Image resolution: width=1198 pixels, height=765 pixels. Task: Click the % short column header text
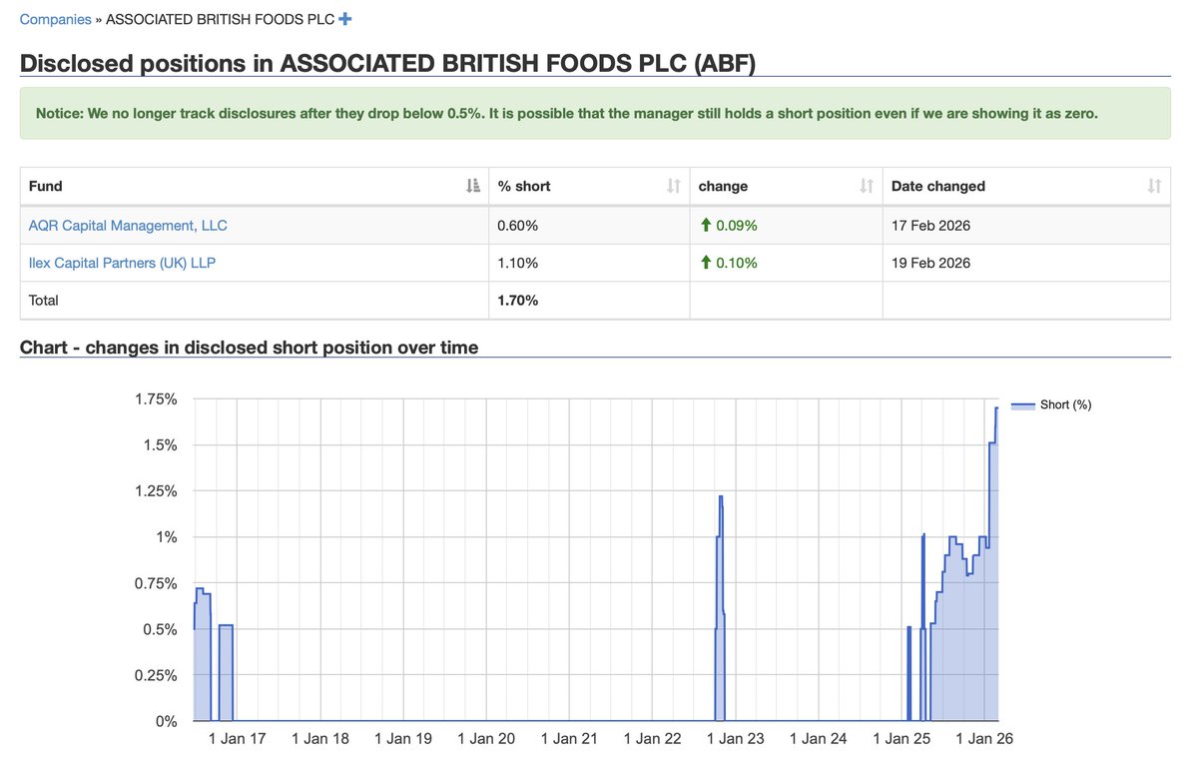pos(524,186)
